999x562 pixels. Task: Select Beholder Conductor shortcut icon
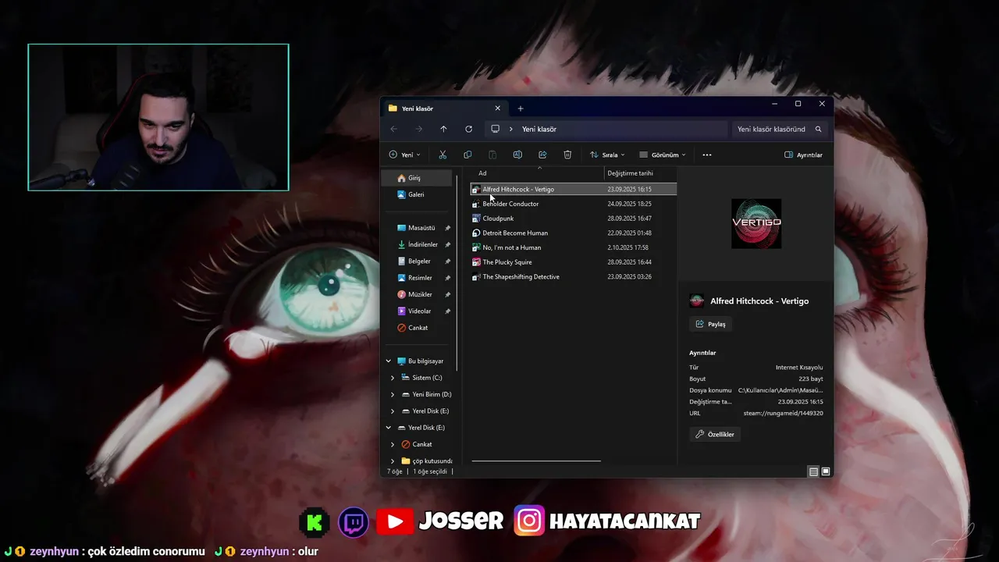tap(476, 204)
